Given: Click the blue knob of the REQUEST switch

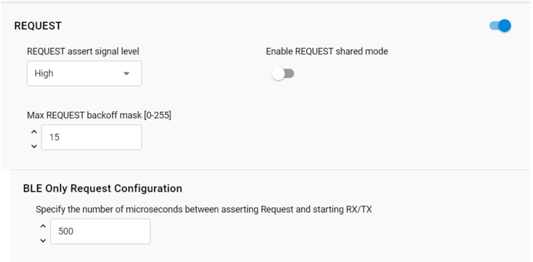Looking at the screenshot, I should 504,26.
